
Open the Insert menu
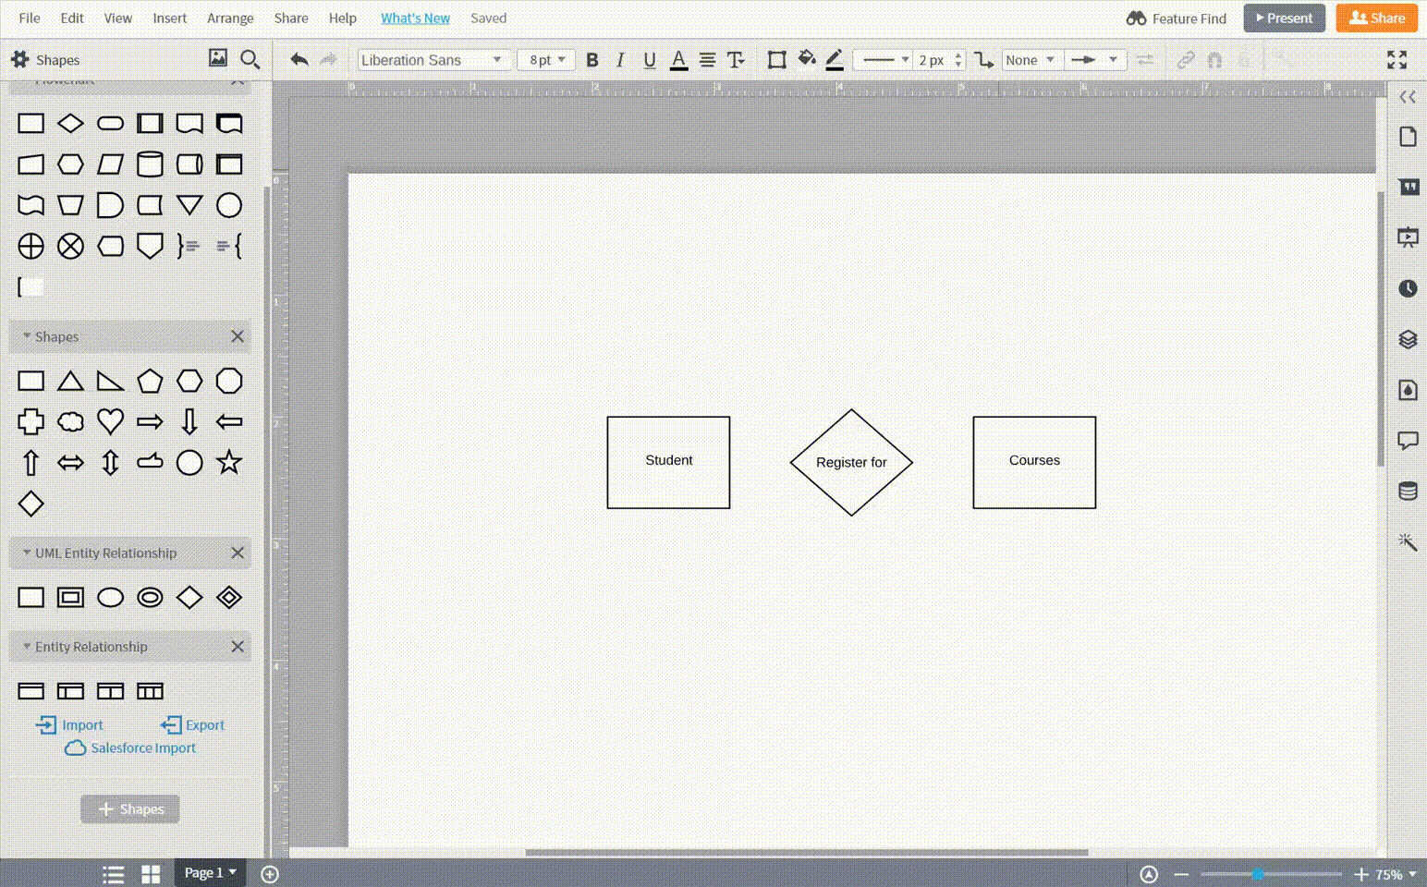click(169, 18)
